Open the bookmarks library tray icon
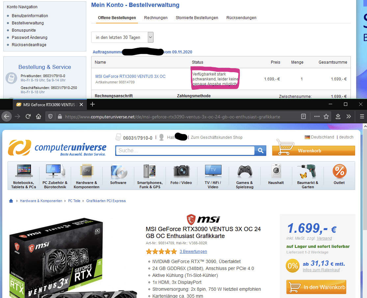Screen dimensions: 367x298 338,116
